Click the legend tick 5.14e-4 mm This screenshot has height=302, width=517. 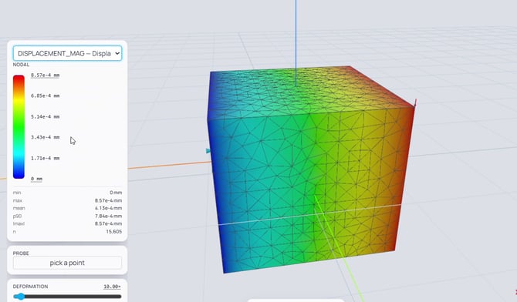point(46,116)
